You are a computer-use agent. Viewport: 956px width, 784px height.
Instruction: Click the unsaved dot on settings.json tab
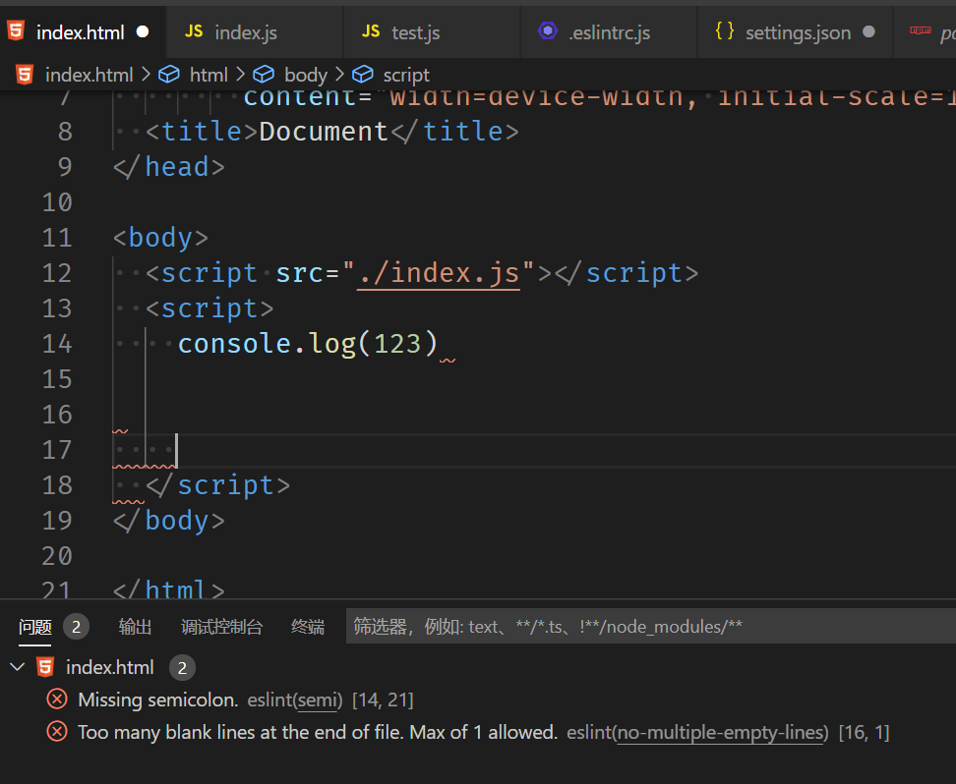[x=869, y=31]
